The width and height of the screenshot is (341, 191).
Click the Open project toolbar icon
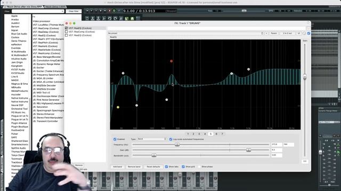pos(93,19)
